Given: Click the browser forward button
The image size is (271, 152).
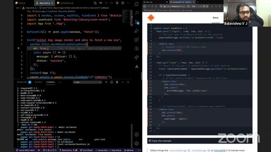Looking at the screenshot, I should point(149,6).
